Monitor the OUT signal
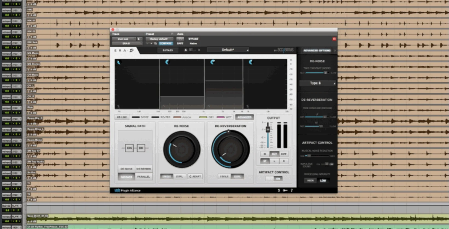This screenshot has height=229, width=449. tap(274, 154)
